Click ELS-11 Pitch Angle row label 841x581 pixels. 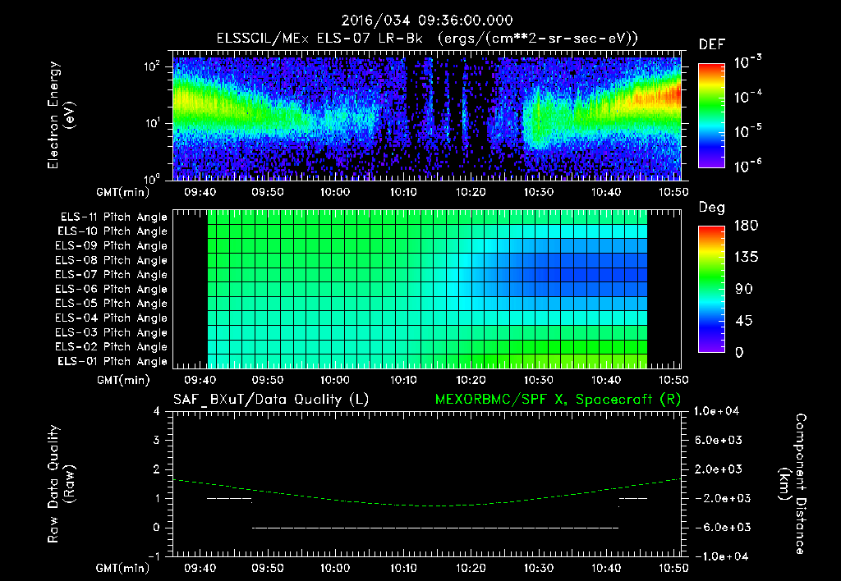[113, 217]
